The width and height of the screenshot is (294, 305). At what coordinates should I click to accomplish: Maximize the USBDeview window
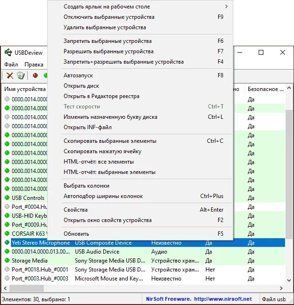pyautogui.click(x=261, y=52)
